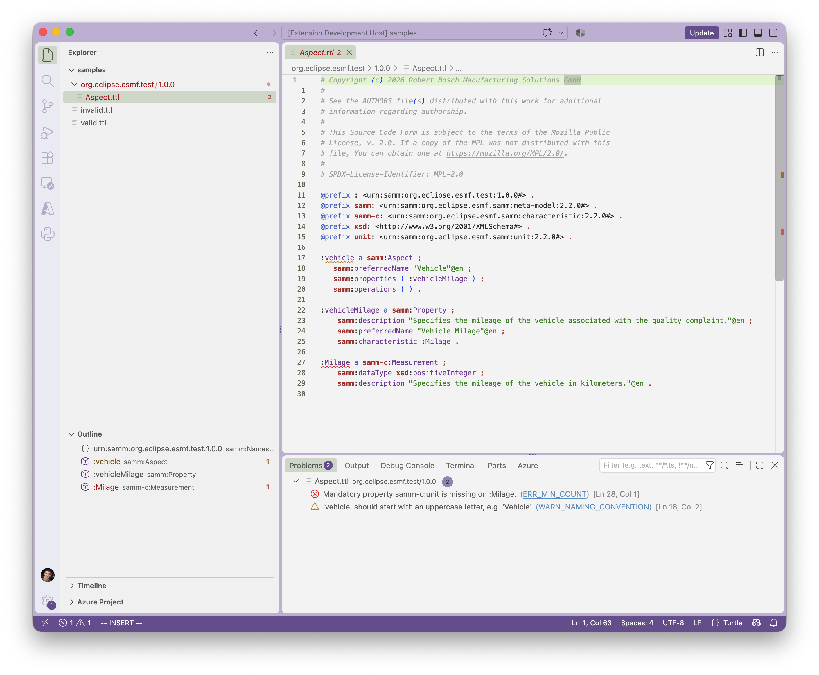
Task: Open the Accounts avatar menu
Action: (47, 575)
